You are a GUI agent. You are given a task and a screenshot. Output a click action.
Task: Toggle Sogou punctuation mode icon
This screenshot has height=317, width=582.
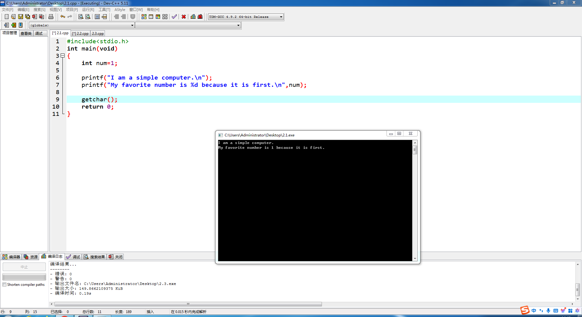[x=541, y=311]
